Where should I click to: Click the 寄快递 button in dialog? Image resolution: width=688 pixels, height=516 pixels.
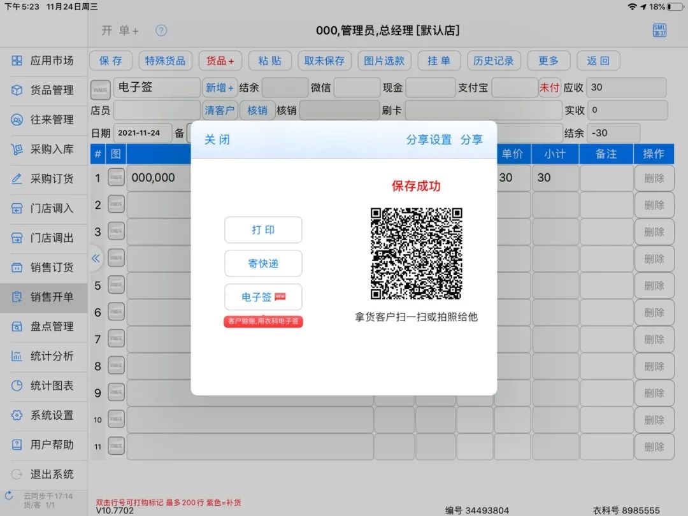point(263,263)
